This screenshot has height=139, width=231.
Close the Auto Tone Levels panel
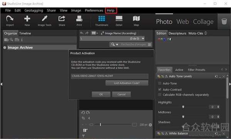pyautogui.click(x=224, y=76)
